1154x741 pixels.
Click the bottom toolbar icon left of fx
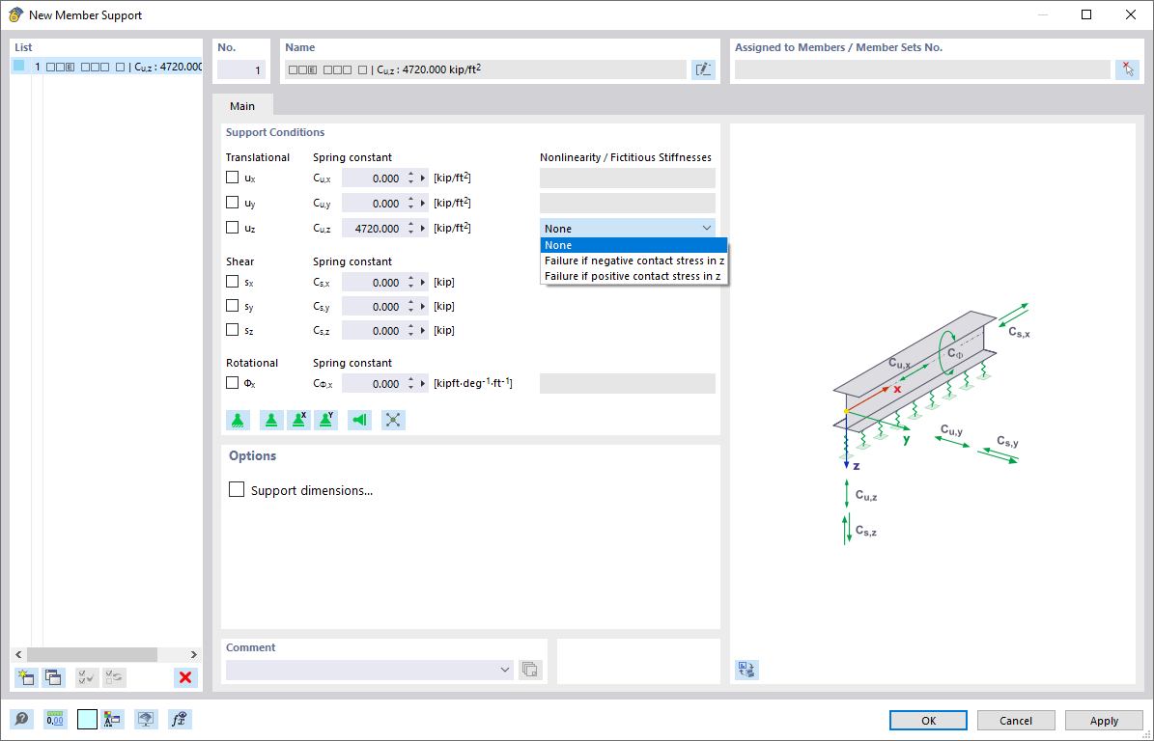(x=146, y=719)
